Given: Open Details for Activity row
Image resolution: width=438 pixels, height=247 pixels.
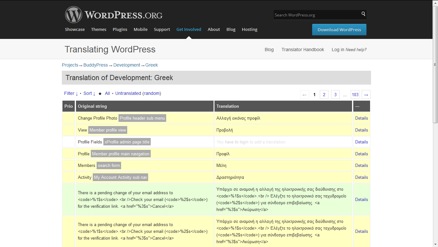Looking at the screenshot, I should point(361,177).
